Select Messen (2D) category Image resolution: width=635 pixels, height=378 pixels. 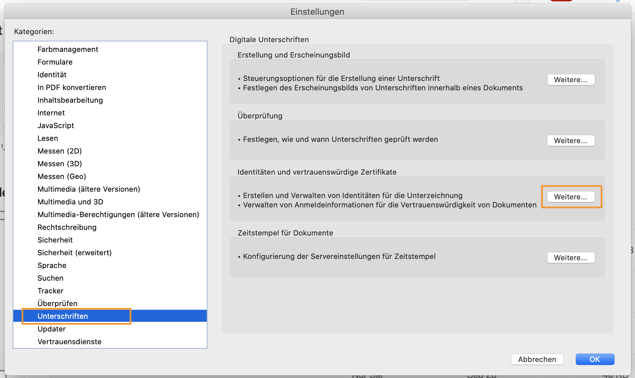coord(110,151)
